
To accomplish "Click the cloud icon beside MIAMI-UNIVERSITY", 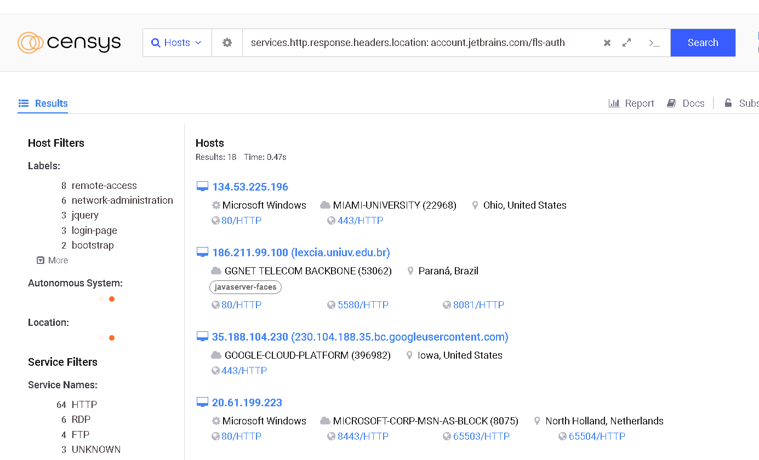I will [x=325, y=205].
